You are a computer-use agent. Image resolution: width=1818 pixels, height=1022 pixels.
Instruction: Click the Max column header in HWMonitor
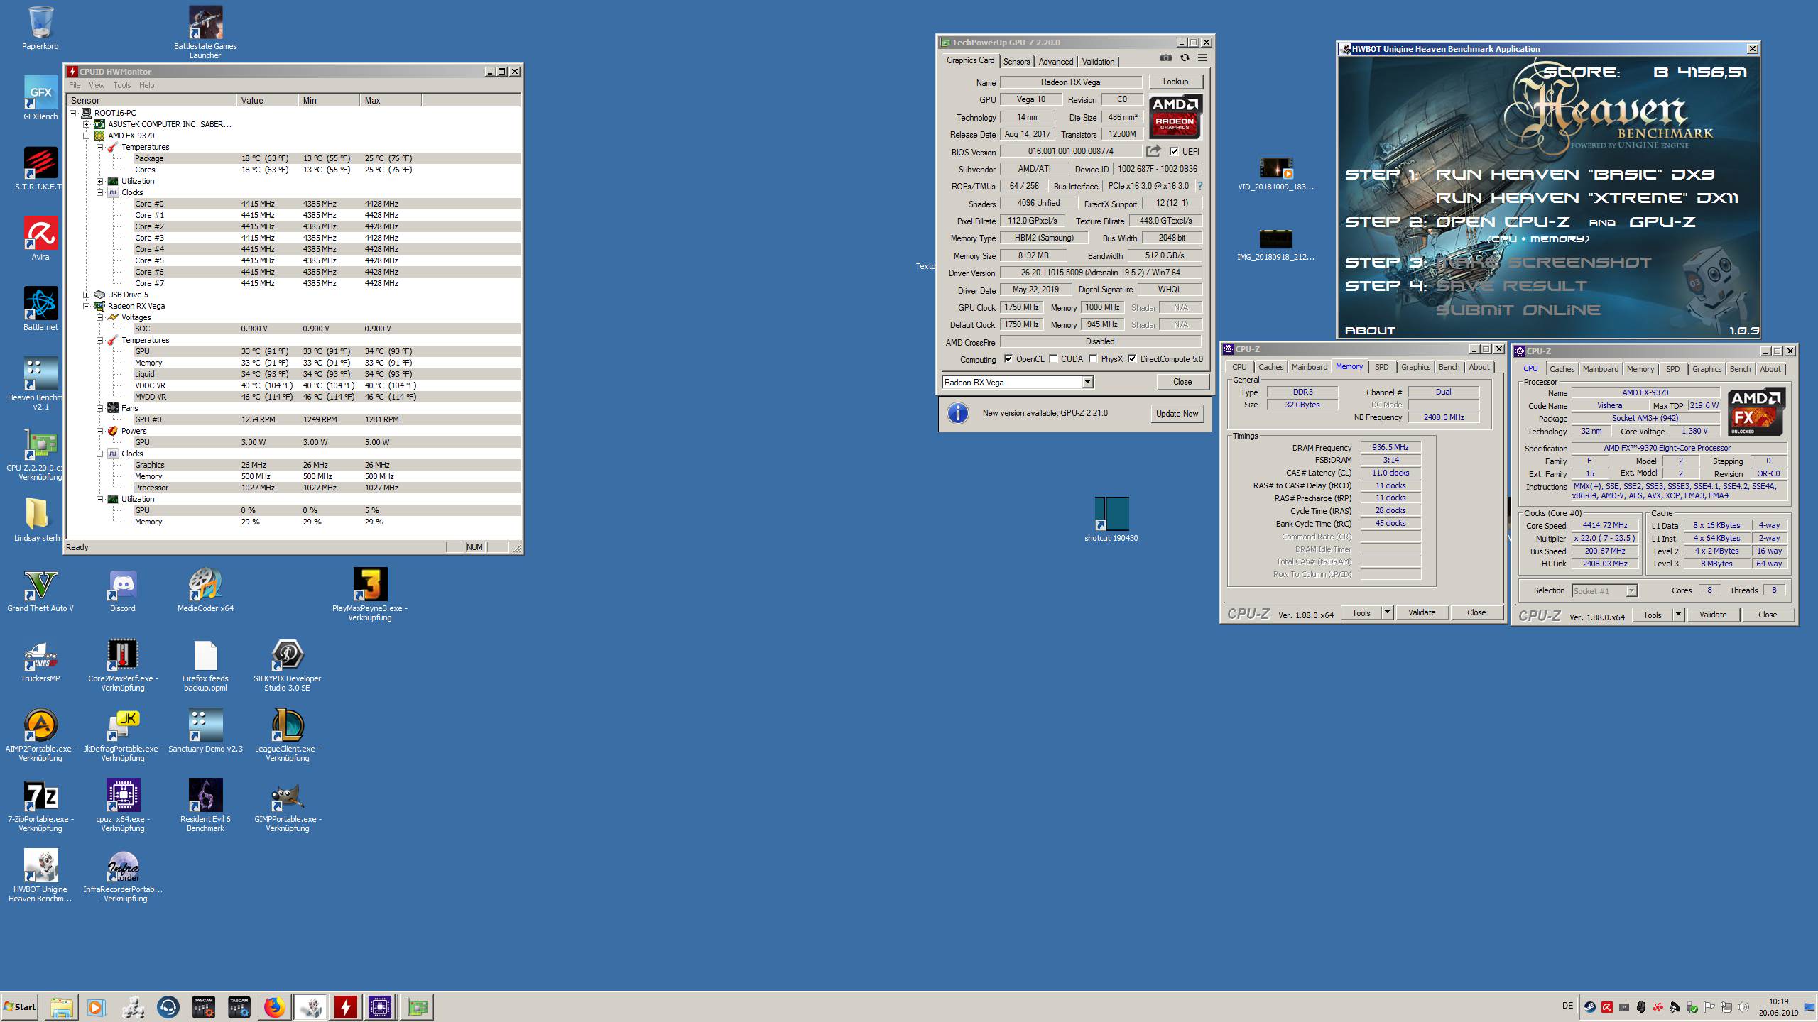pyautogui.click(x=390, y=100)
